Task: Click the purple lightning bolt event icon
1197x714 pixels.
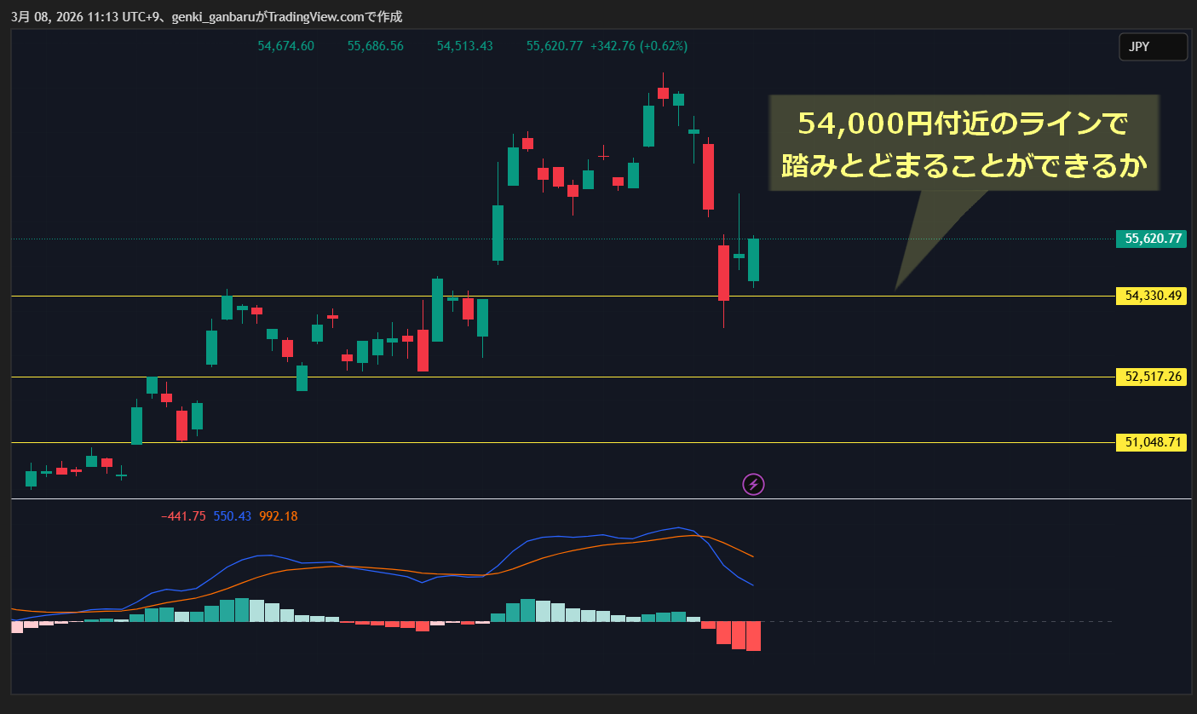Action: 753,485
